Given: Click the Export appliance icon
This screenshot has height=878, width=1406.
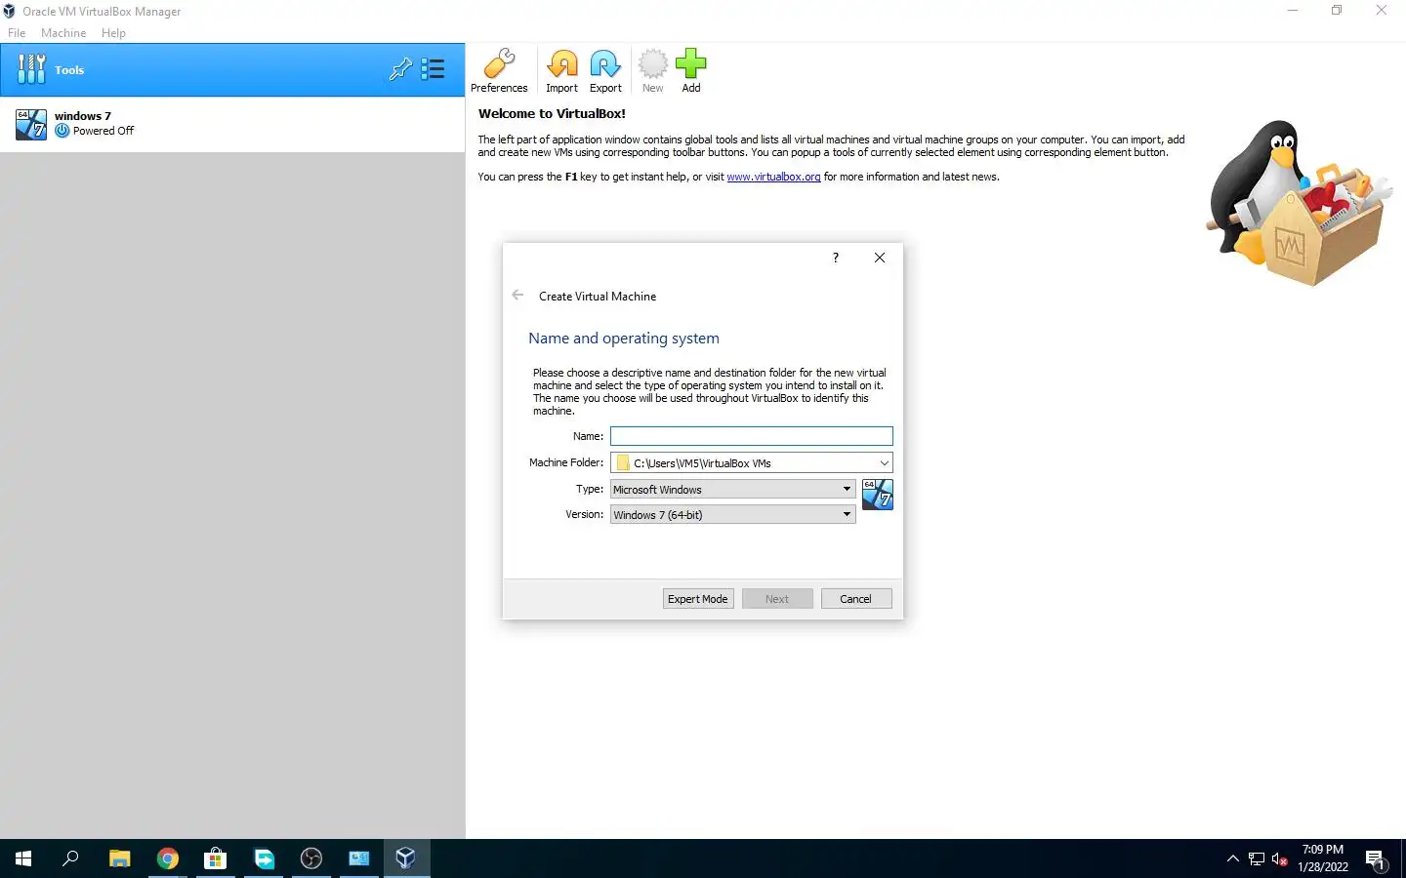Looking at the screenshot, I should pos(605,71).
